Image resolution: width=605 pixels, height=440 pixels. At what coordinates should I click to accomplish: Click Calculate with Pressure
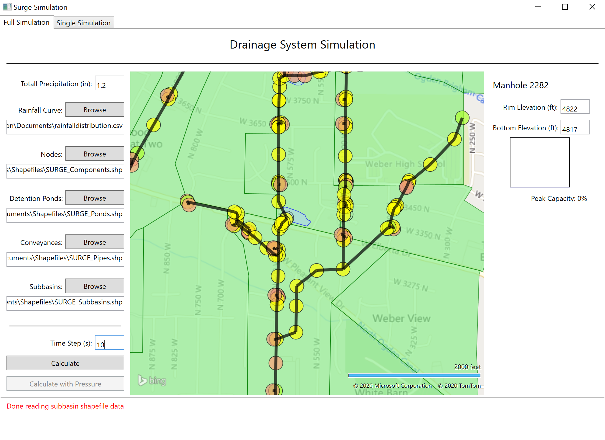coord(65,384)
